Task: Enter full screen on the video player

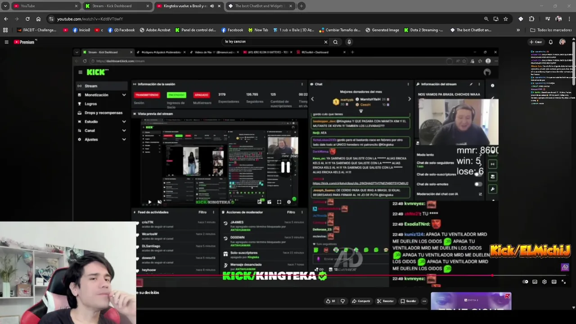Action: [563, 282]
